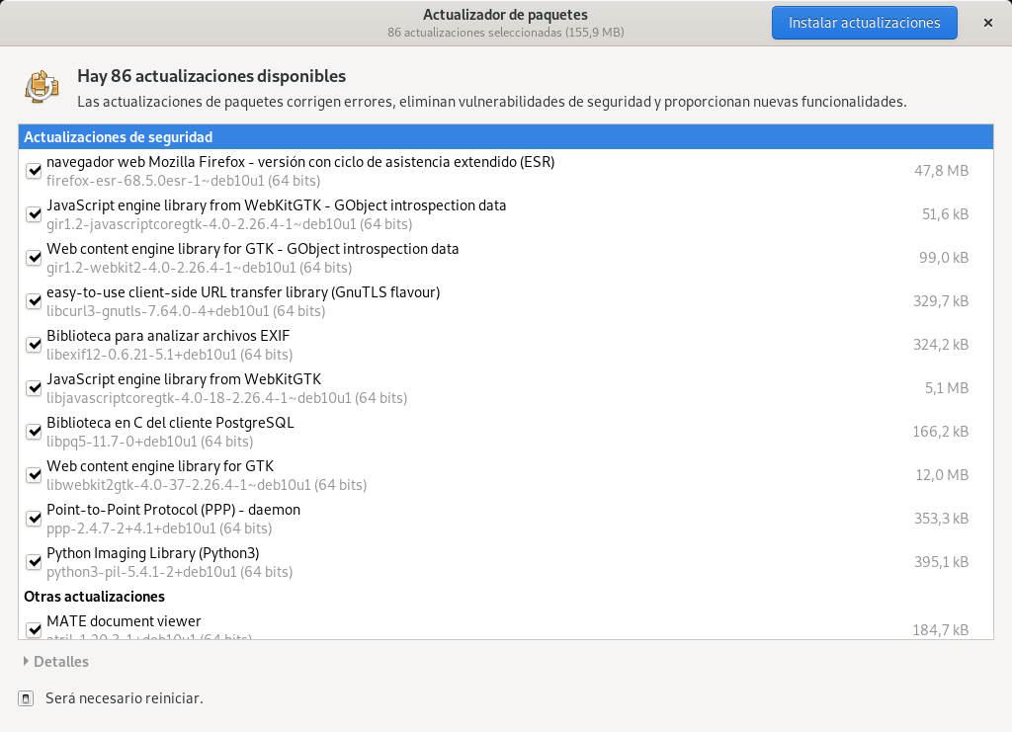The height and width of the screenshot is (732, 1012).
Task: Click the Instalar actualizaciones button
Action: click(864, 22)
